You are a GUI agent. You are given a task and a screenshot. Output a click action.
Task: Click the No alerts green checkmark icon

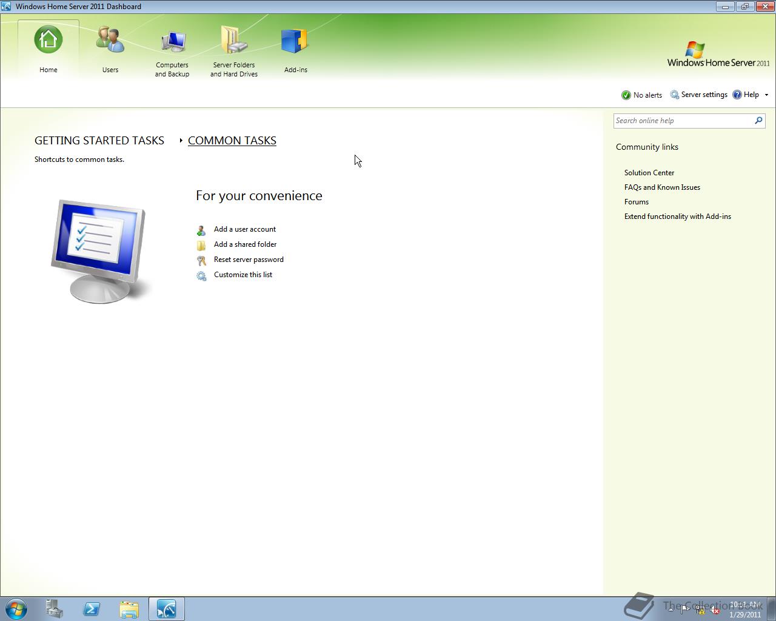pyautogui.click(x=626, y=95)
